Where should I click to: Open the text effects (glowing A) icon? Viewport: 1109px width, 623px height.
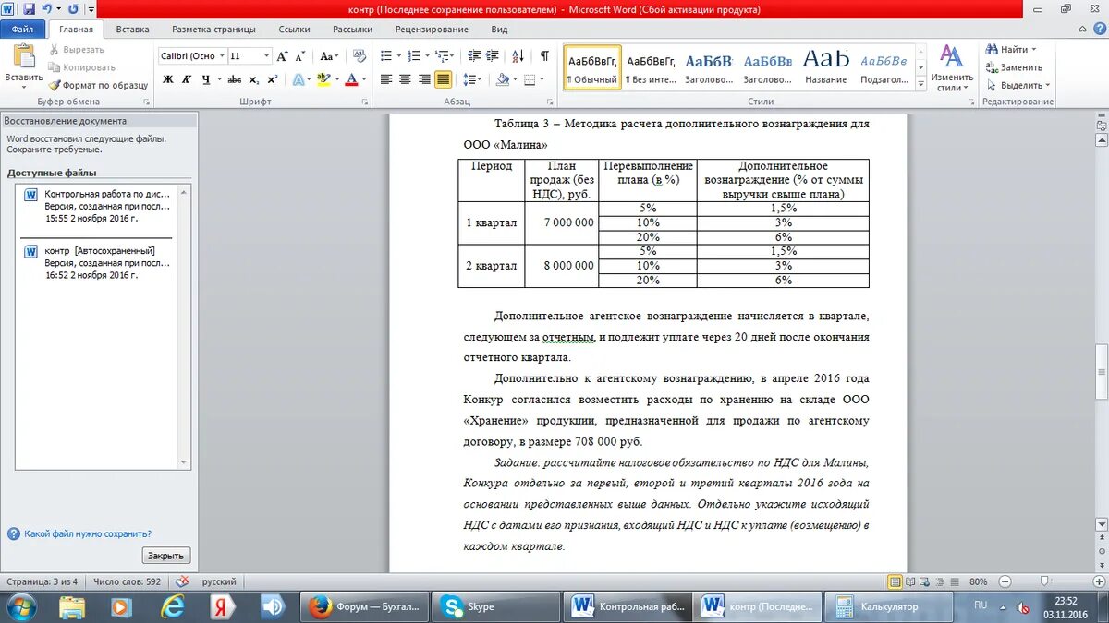pyautogui.click(x=300, y=79)
